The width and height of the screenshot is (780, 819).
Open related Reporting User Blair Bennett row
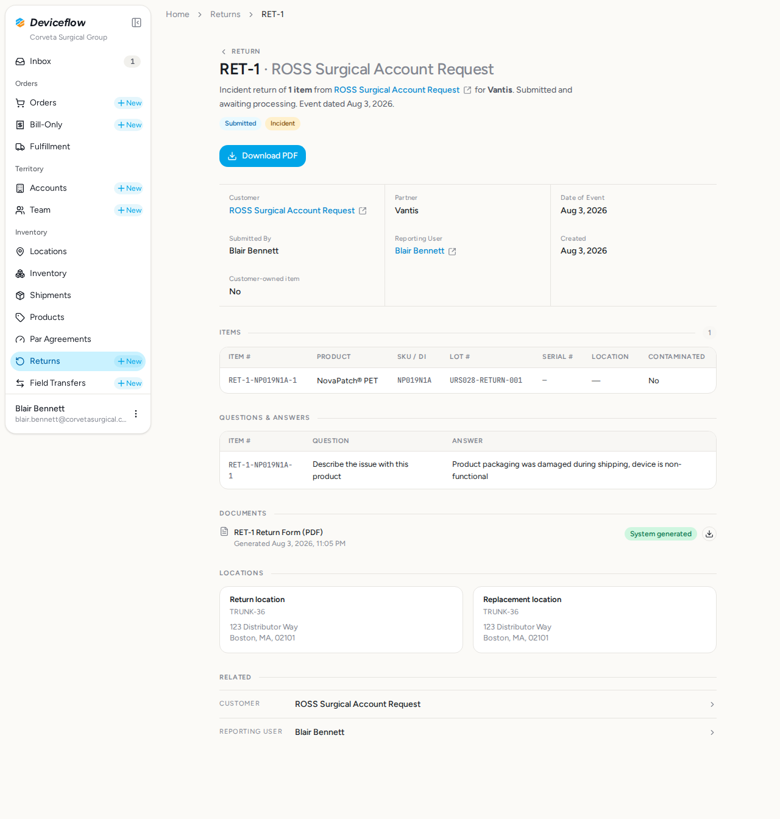pyautogui.click(x=468, y=732)
